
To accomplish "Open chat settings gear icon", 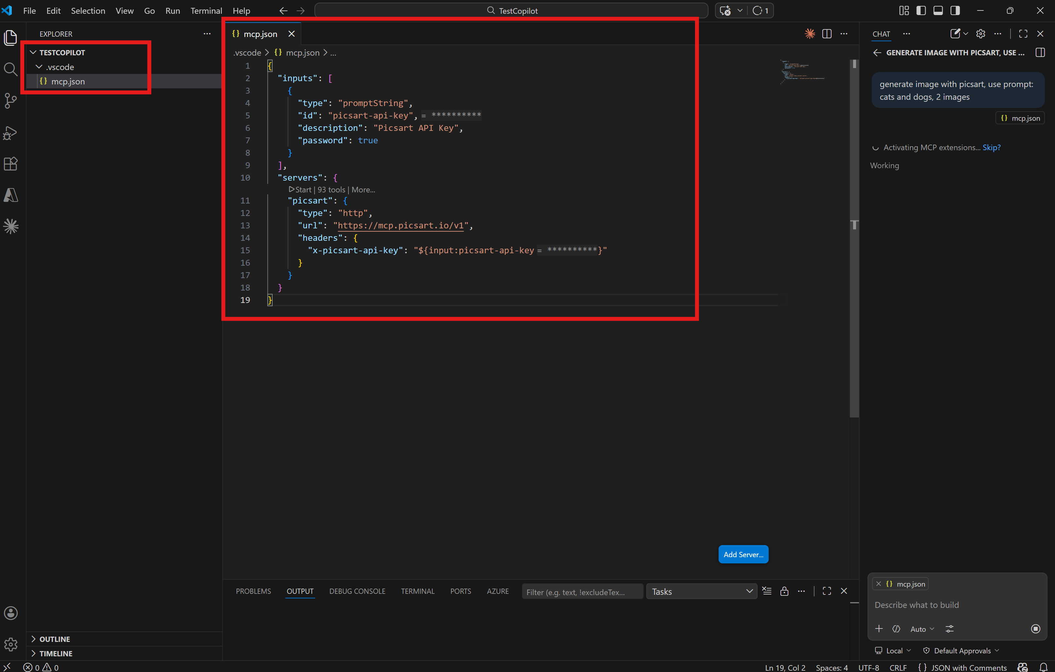I will click(x=980, y=34).
